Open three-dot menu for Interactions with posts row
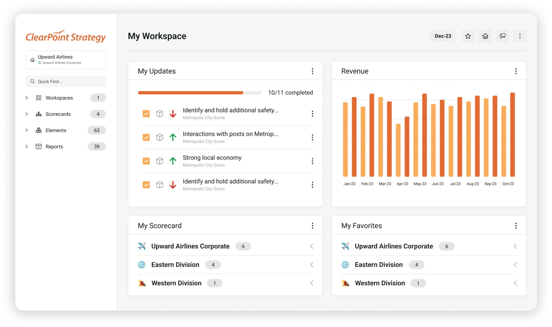Image resolution: width=552 pixels, height=327 pixels. tap(312, 137)
